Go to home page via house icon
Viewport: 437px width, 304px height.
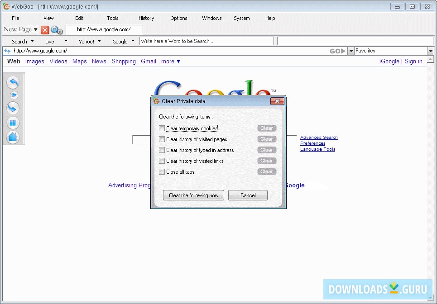tap(13, 137)
